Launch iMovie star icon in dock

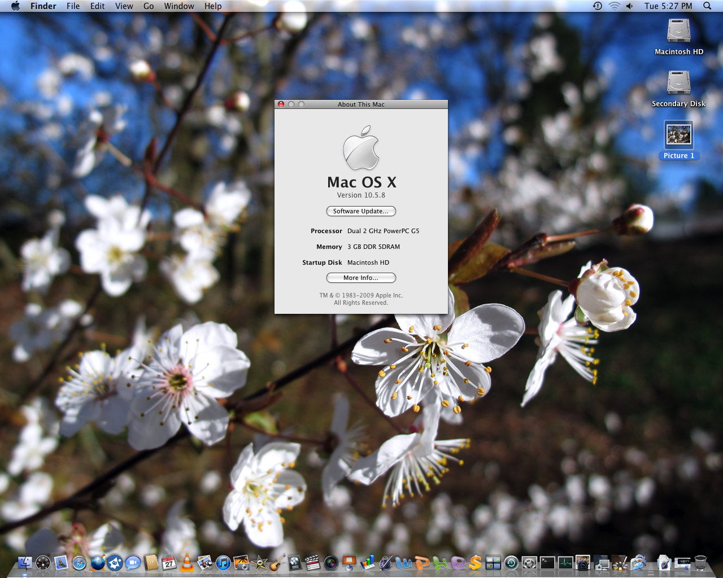point(259,563)
